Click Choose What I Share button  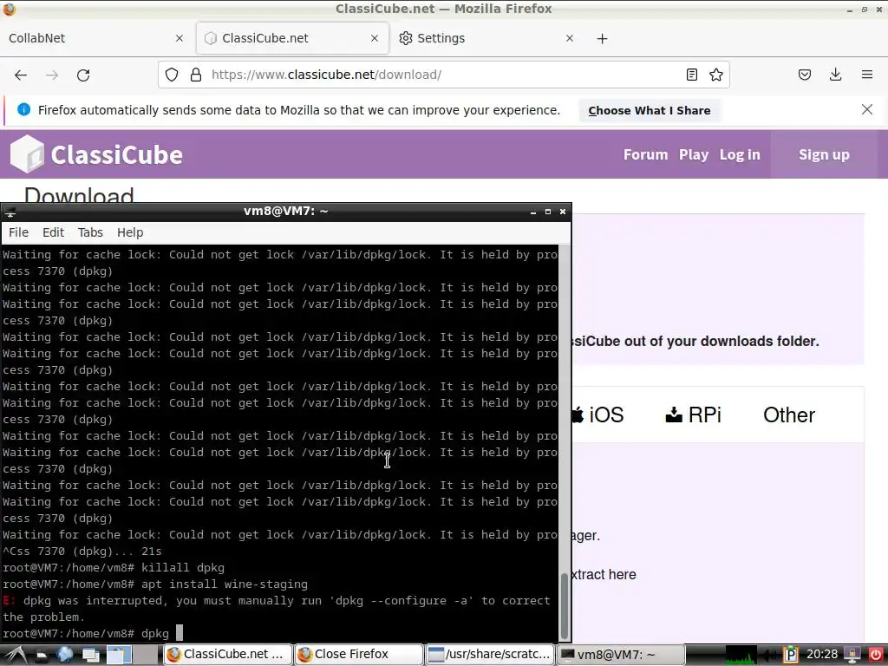[x=649, y=110]
